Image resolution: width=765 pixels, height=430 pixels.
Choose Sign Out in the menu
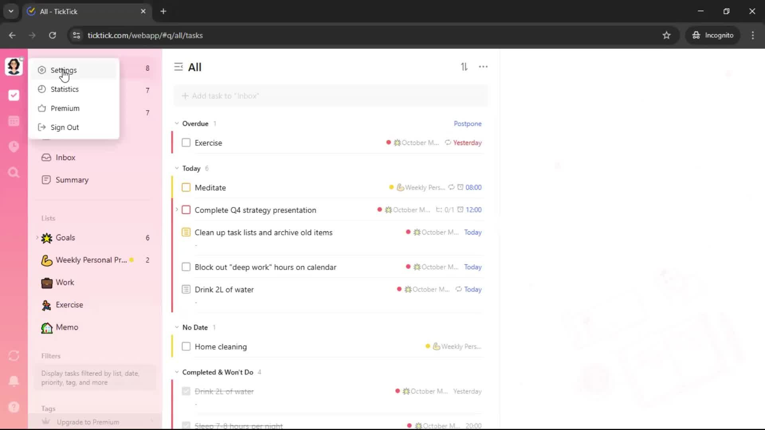pos(65,127)
